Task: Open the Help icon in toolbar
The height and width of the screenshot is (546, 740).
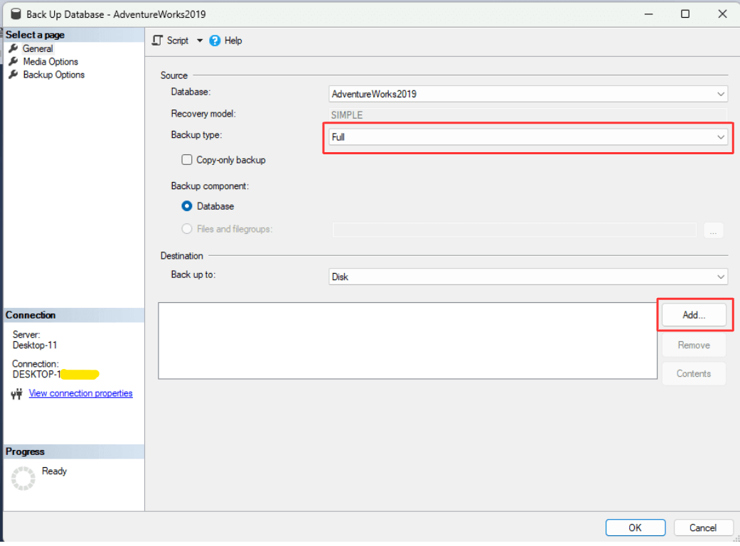Action: [x=215, y=41]
